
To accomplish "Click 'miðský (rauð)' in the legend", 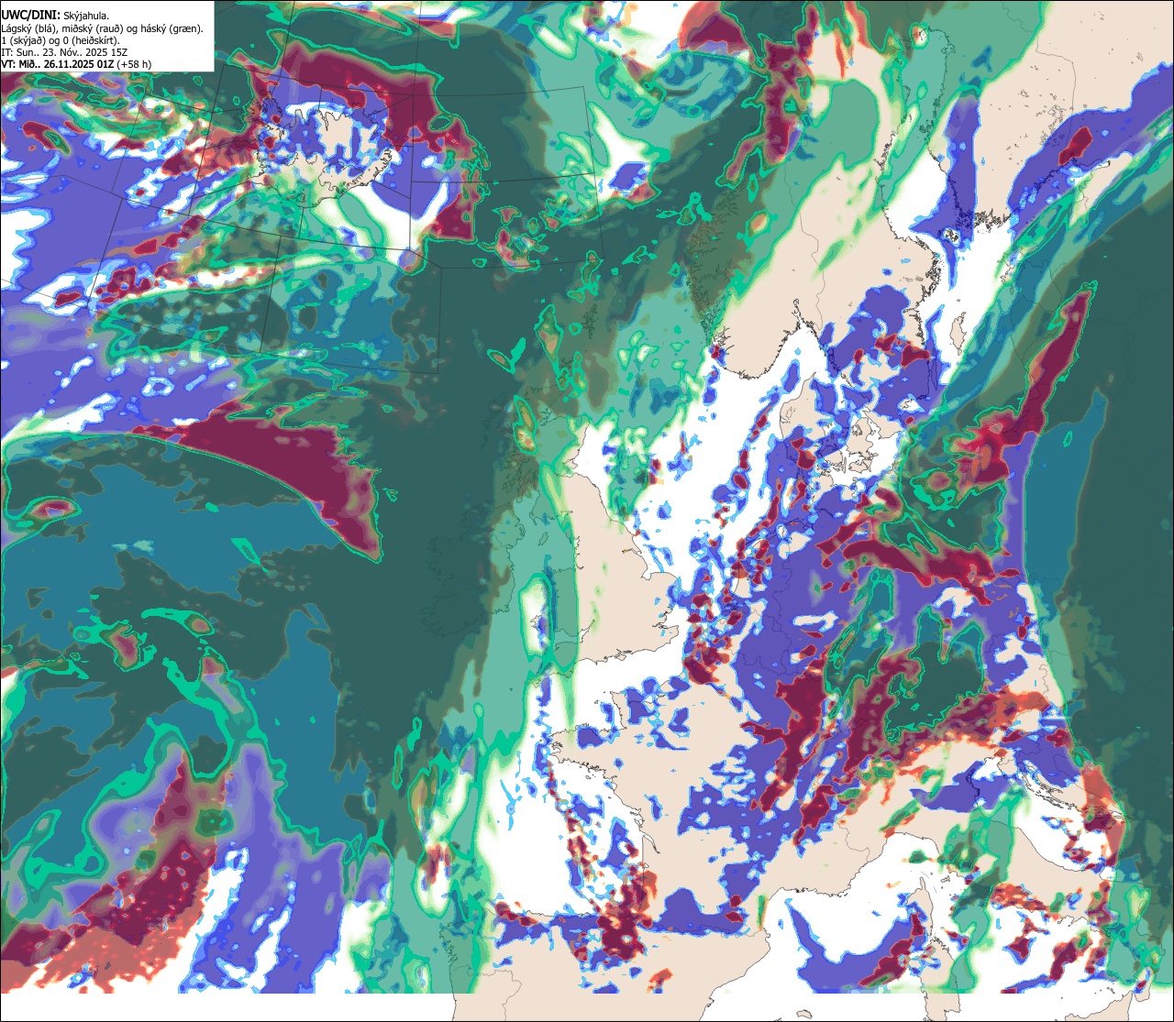I will 93,29.
